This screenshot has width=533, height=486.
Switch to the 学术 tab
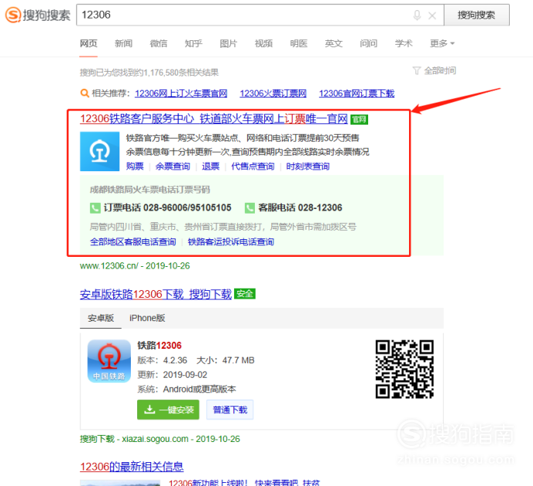point(404,43)
